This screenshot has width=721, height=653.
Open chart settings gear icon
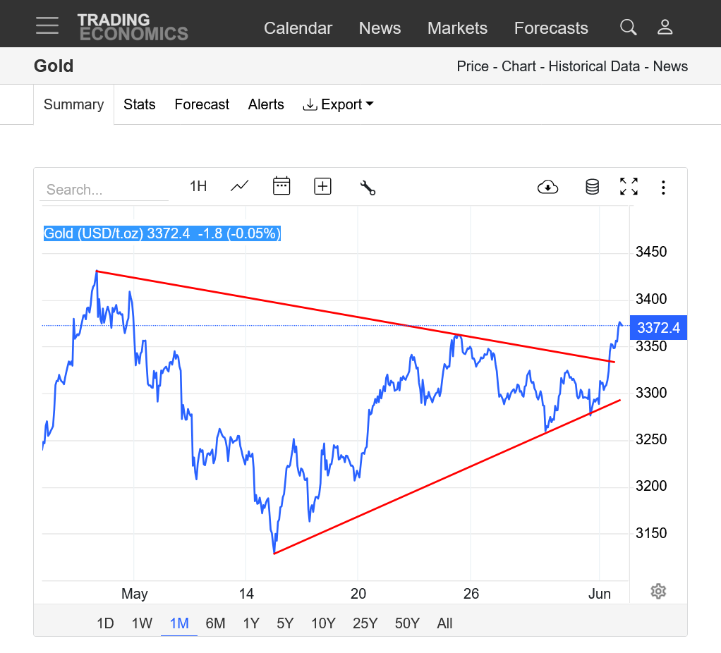658,591
